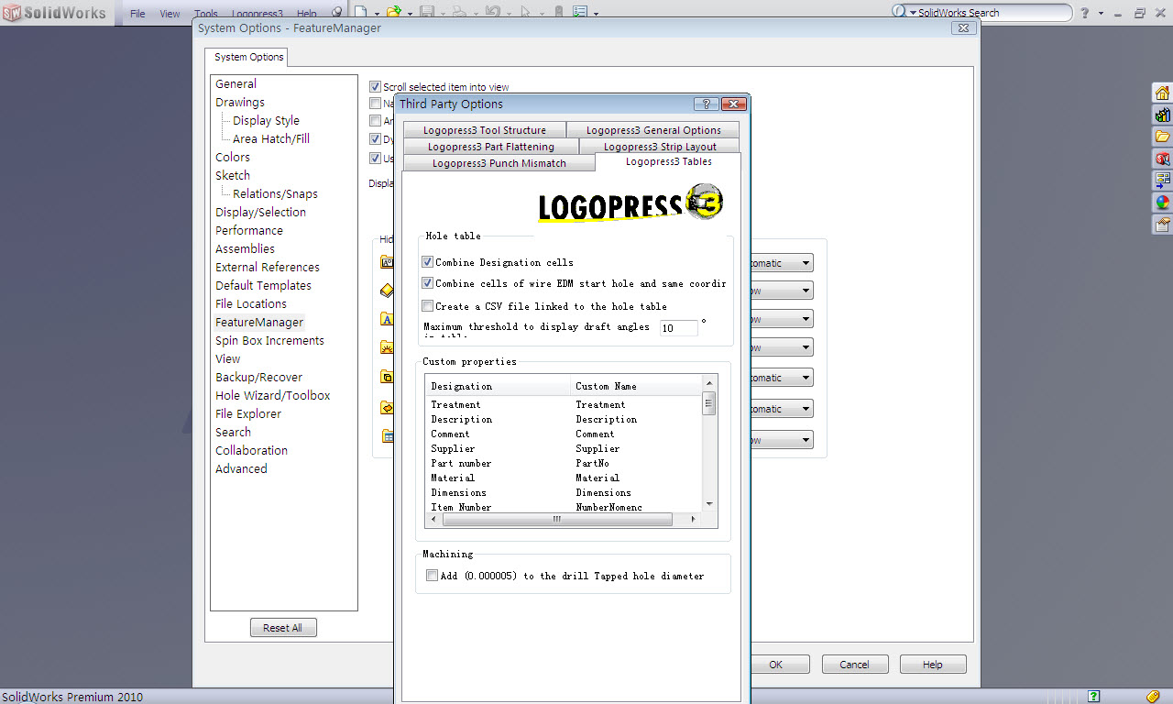
Task: Click the tables folder icon in FeatureManager options
Action: point(387,436)
